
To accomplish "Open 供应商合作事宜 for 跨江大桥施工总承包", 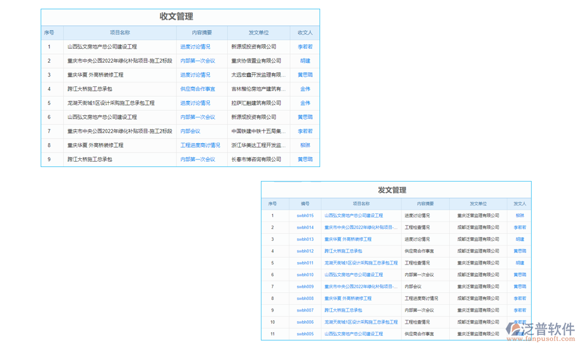I will [x=197, y=89].
